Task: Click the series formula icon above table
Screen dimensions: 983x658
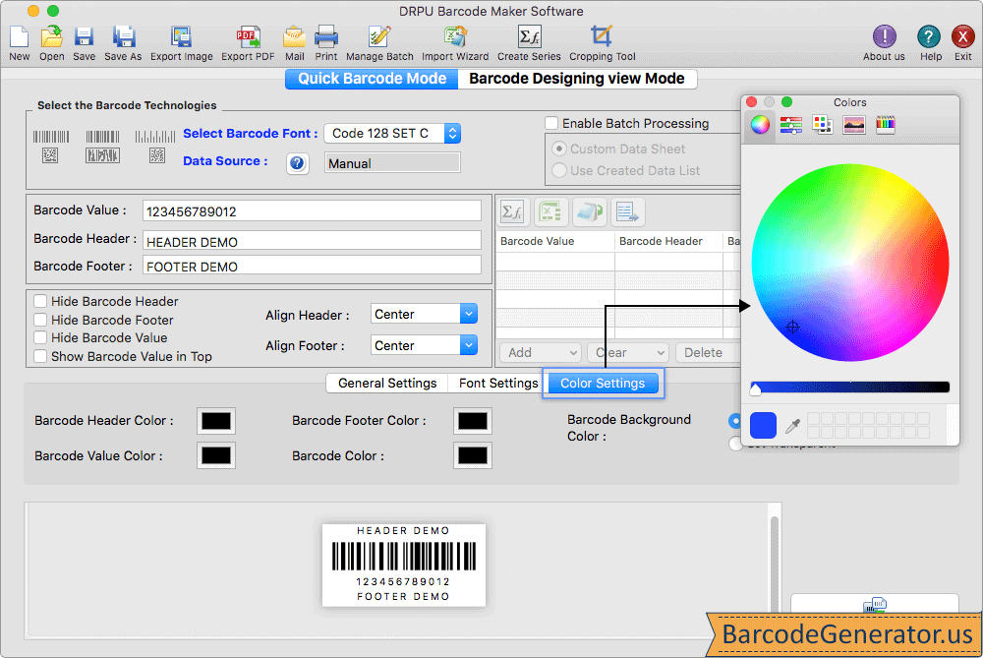Action: (513, 212)
